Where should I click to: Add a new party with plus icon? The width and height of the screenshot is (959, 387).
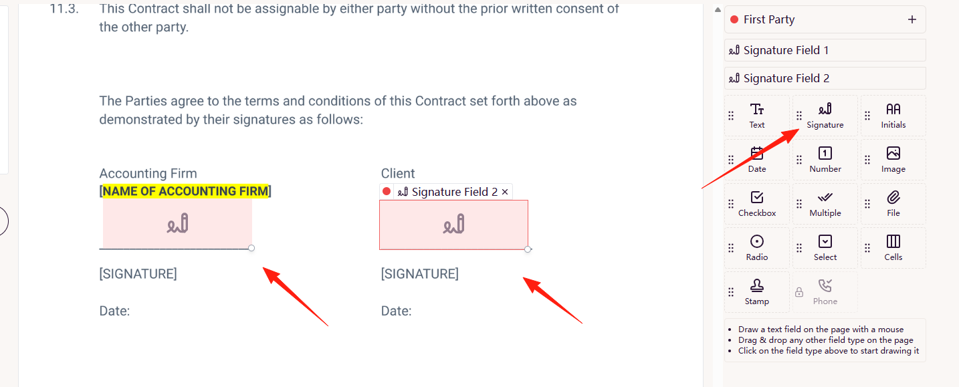point(912,19)
